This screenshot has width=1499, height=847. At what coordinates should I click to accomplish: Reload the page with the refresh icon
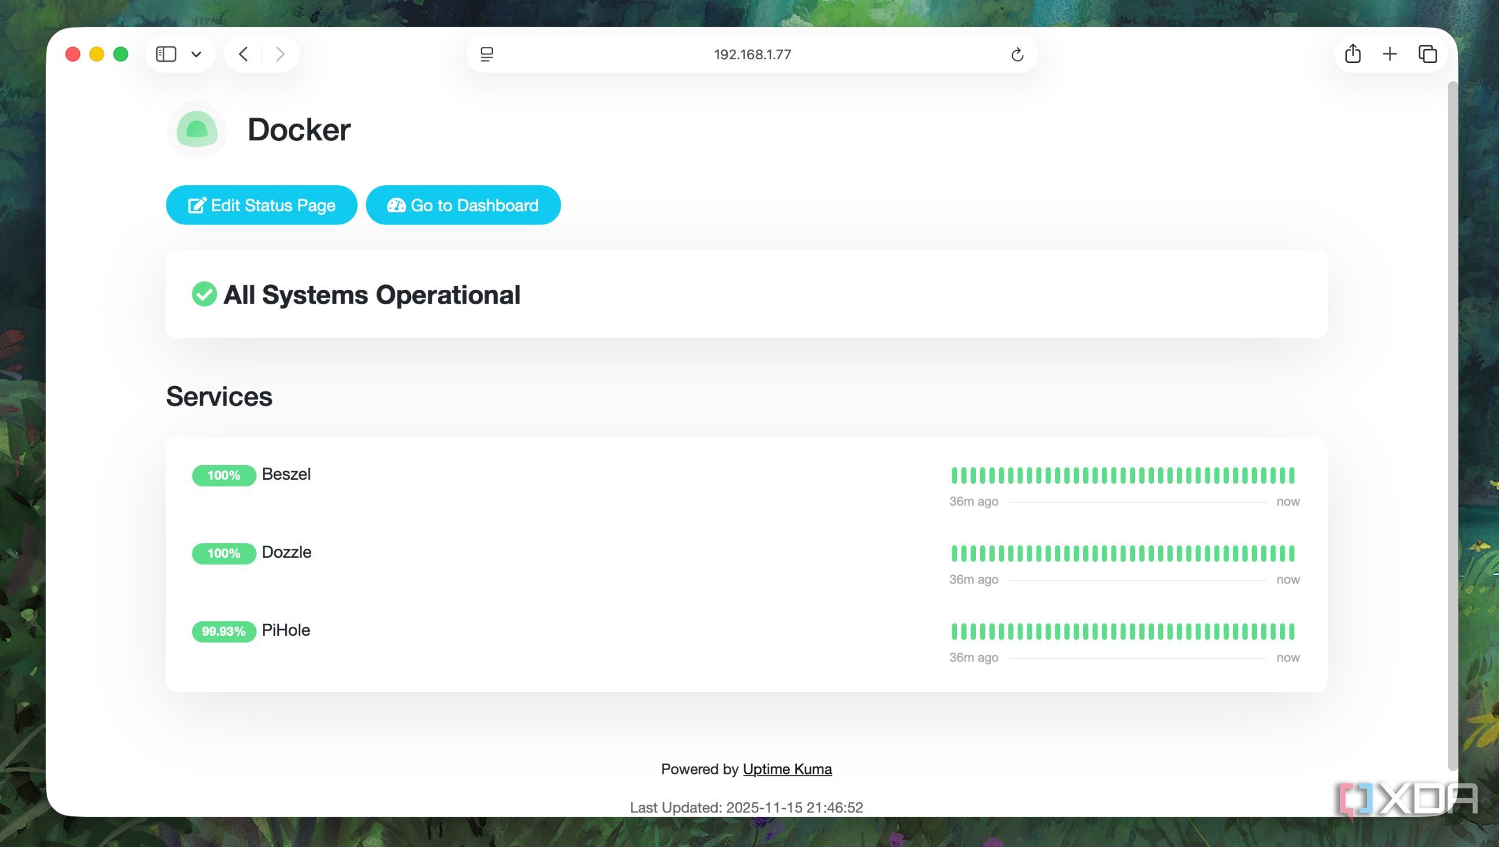(1017, 54)
